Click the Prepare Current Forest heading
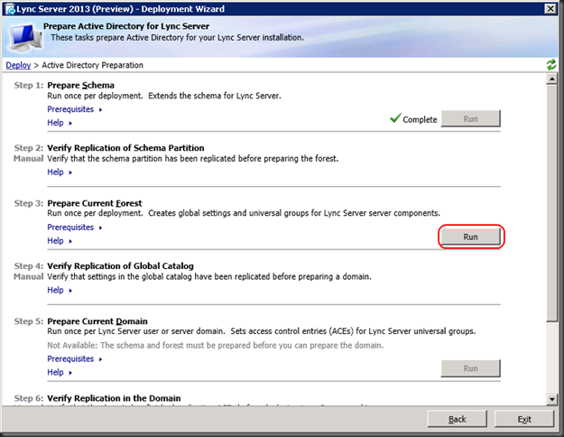564x437 pixels. pos(95,203)
